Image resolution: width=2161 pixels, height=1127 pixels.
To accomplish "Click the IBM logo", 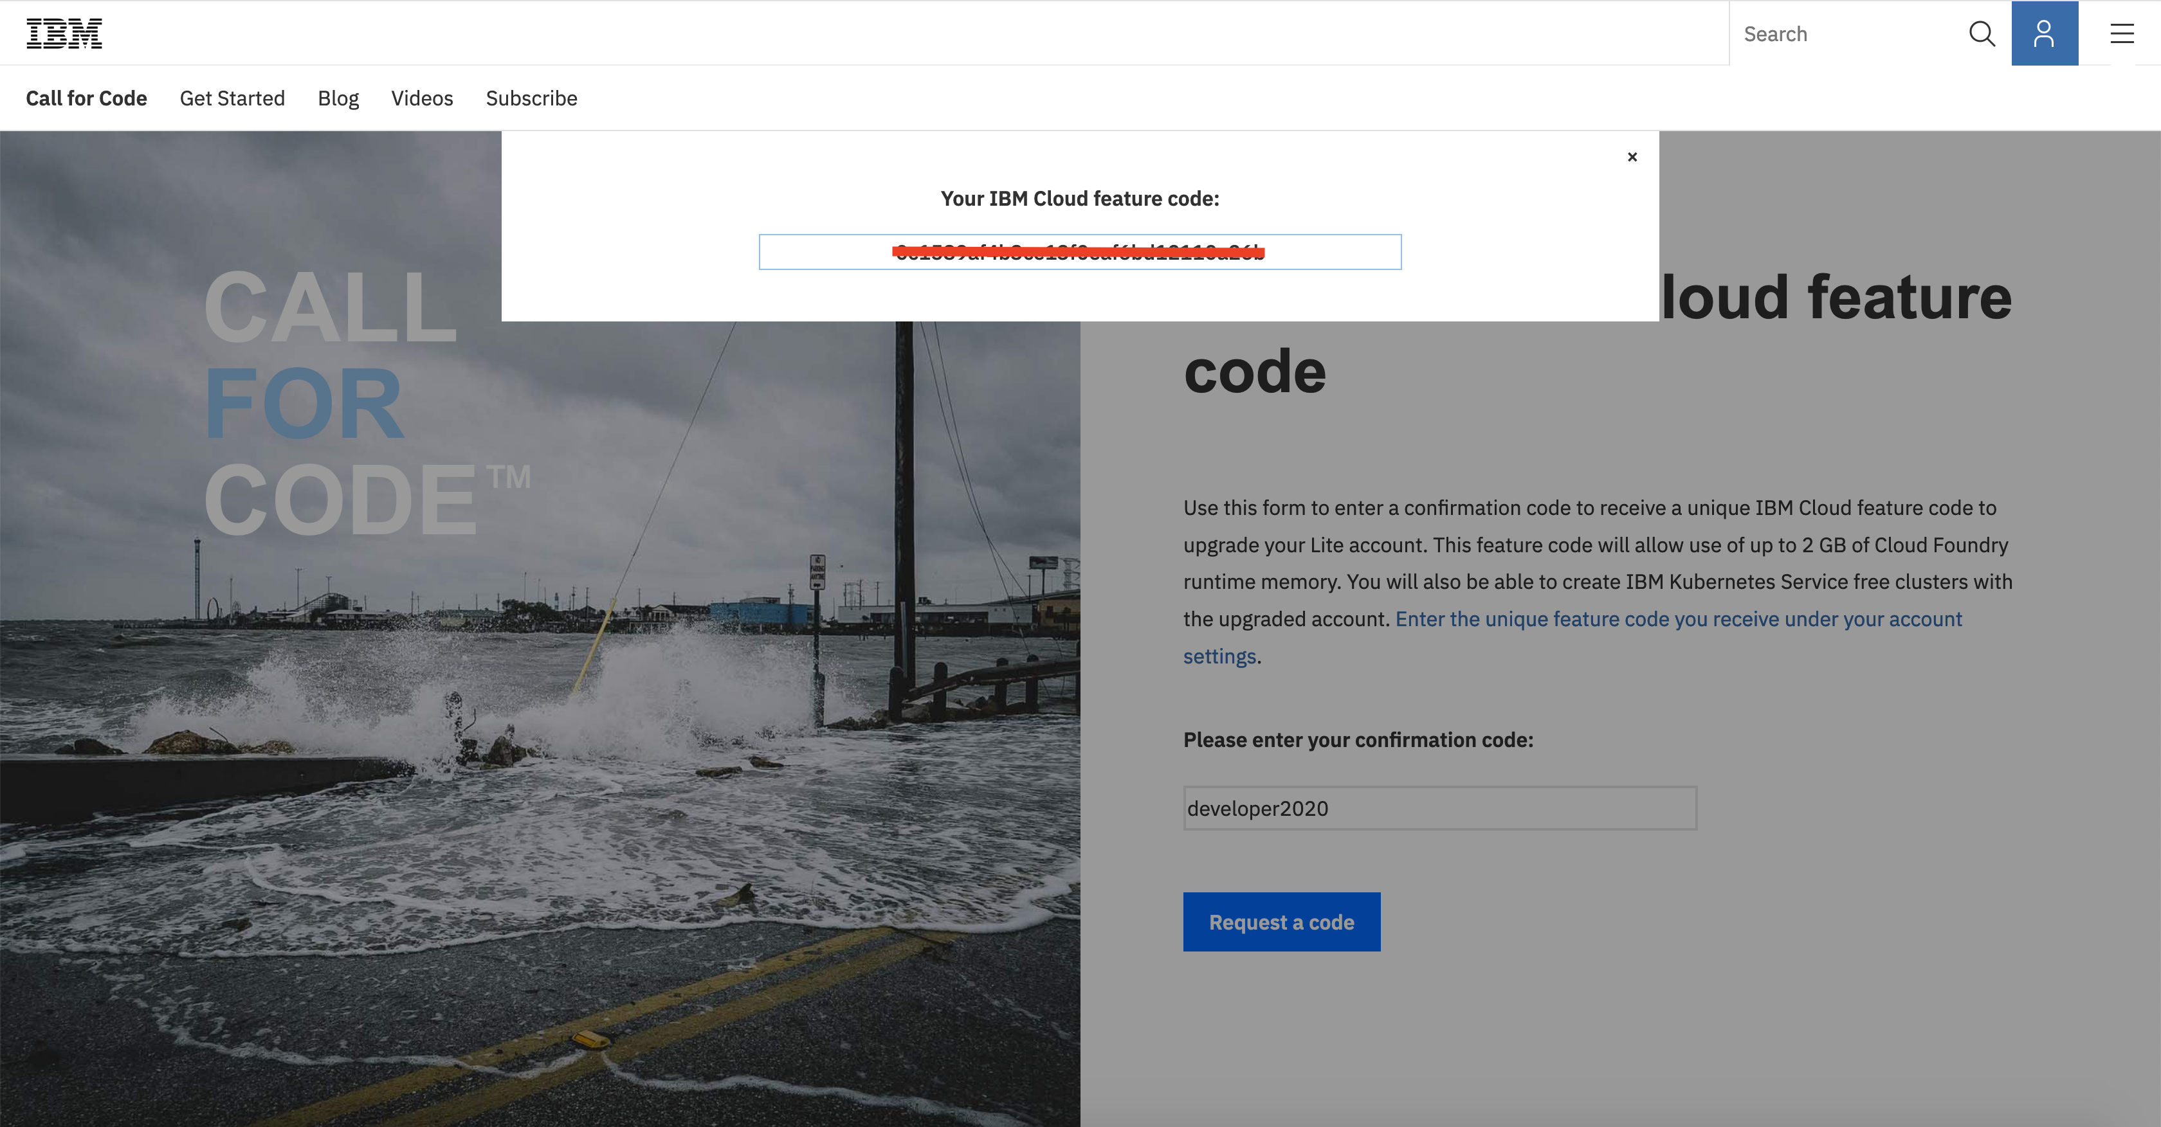I will pyautogui.click(x=64, y=33).
